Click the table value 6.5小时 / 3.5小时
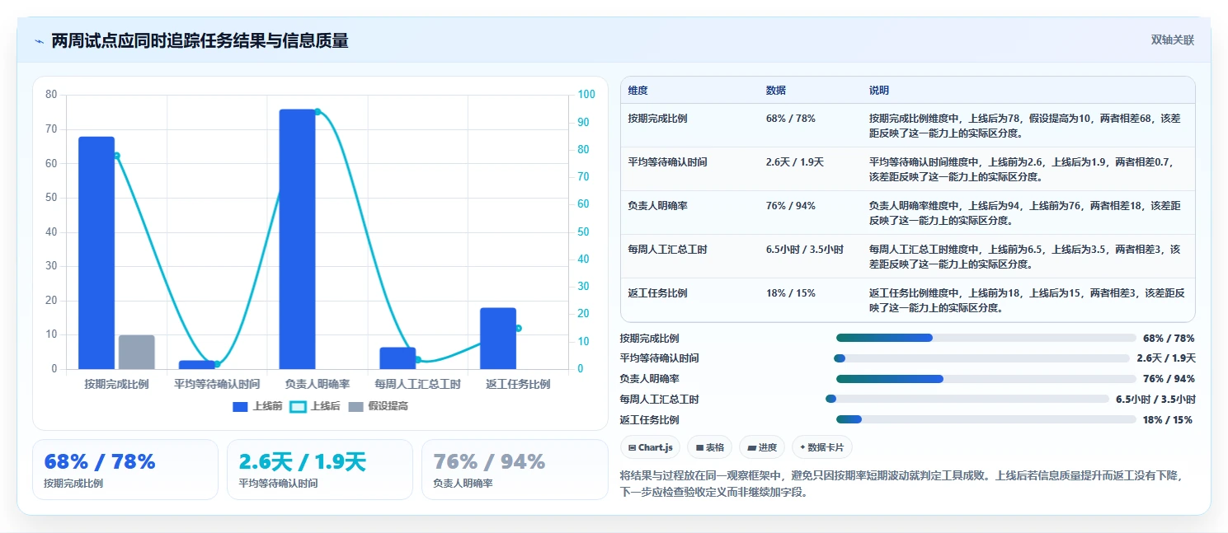Screen dimensions: 1228x533 pyautogui.click(x=805, y=250)
